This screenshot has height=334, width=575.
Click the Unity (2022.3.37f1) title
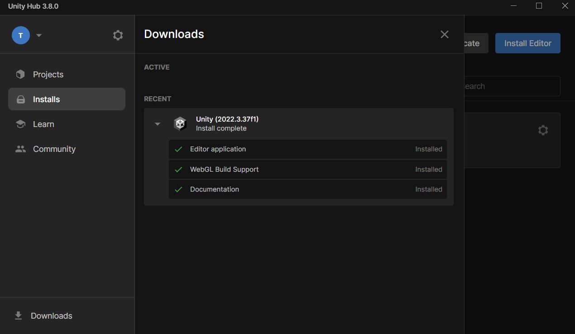point(227,119)
